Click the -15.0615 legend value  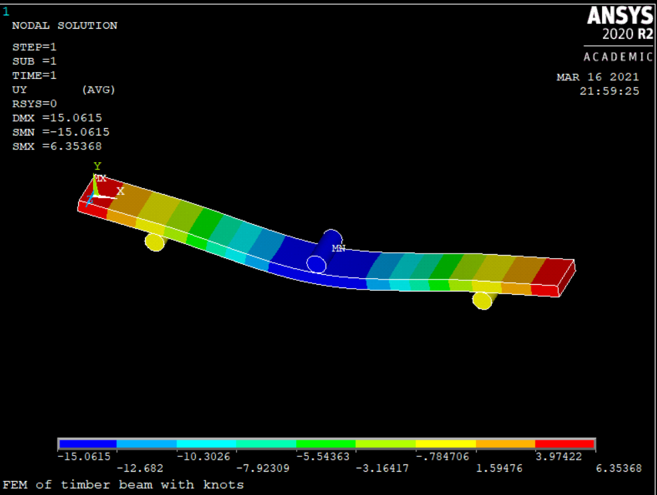point(84,456)
